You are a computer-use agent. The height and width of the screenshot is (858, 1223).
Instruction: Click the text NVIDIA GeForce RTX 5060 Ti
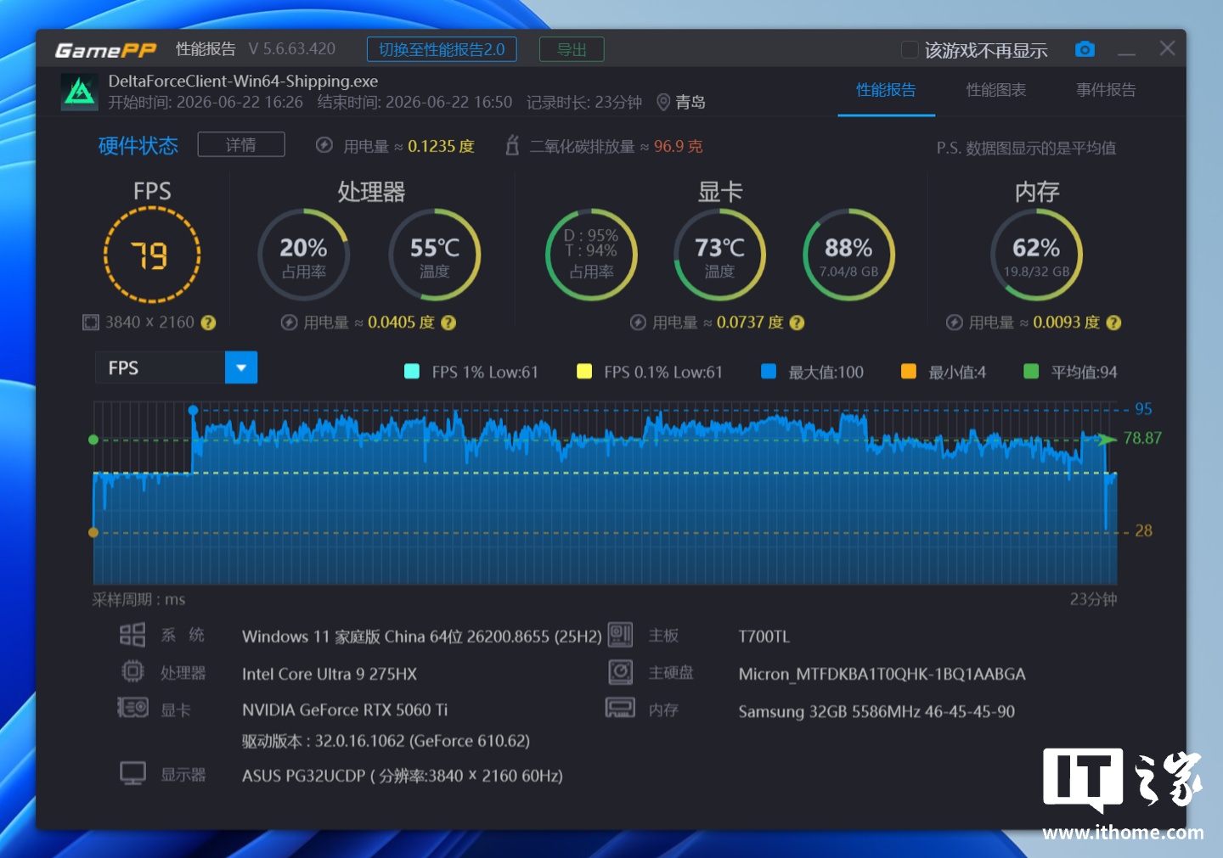point(345,709)
